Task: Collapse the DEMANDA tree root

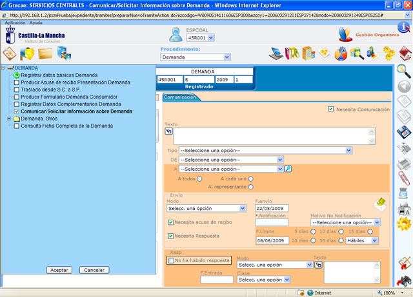Action: click(x=3, y=68)
